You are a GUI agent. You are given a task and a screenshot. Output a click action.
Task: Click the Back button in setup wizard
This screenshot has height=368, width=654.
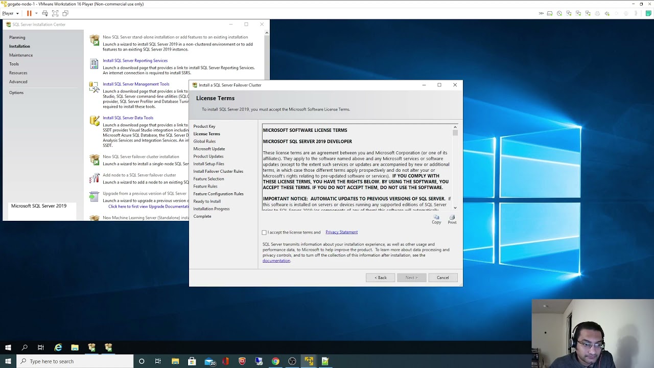click(x=380, y=278)
